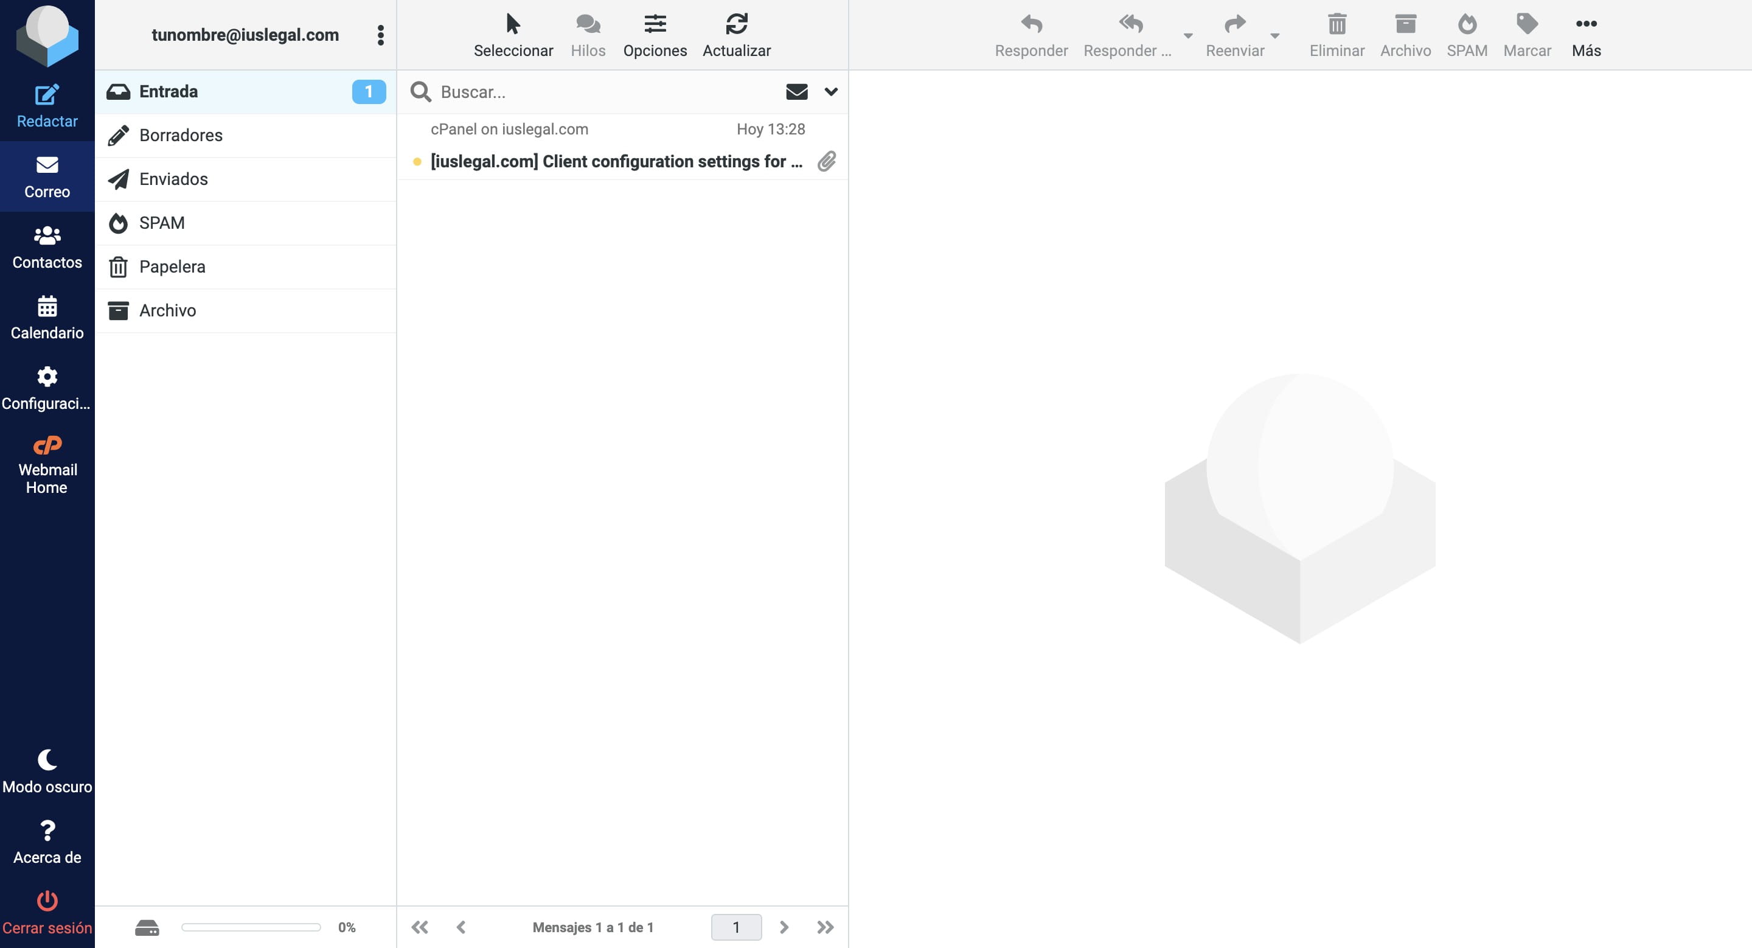
Task: Expand search options chevron
Action: coord(830,92)
